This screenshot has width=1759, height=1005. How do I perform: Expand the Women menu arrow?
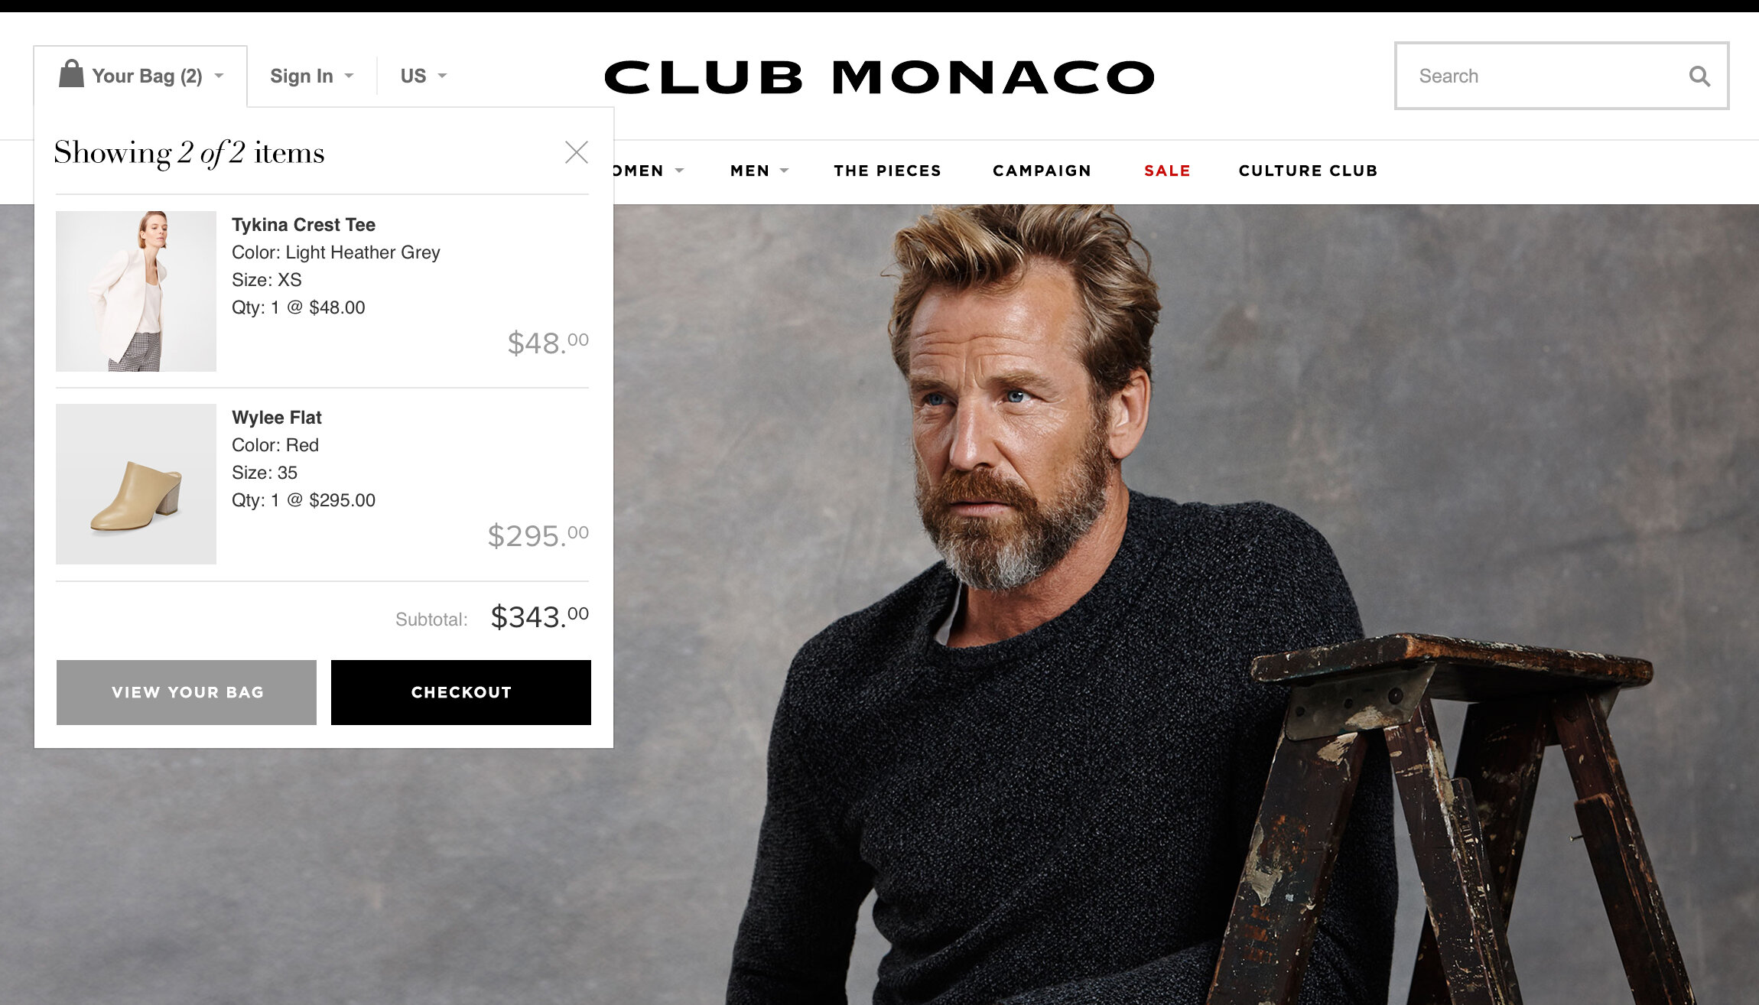pyautogui.click(x=679, y=171)
